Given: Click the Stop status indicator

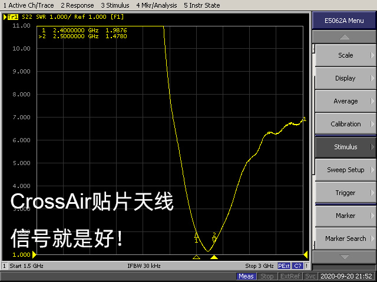Looking at the screenshot, I should tap(267, 276).
